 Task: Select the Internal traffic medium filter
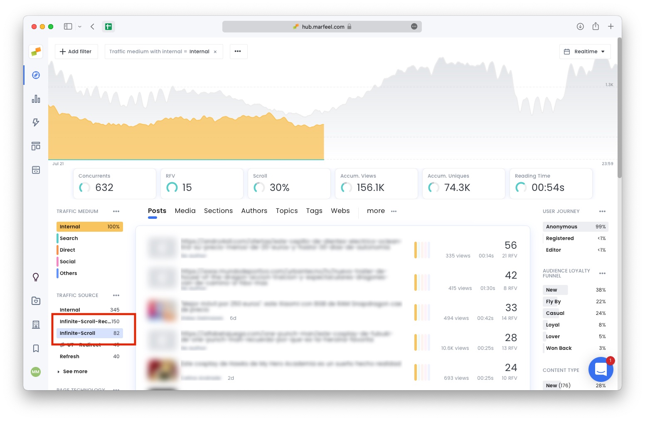pyautogui.click(x=89, y=226)
